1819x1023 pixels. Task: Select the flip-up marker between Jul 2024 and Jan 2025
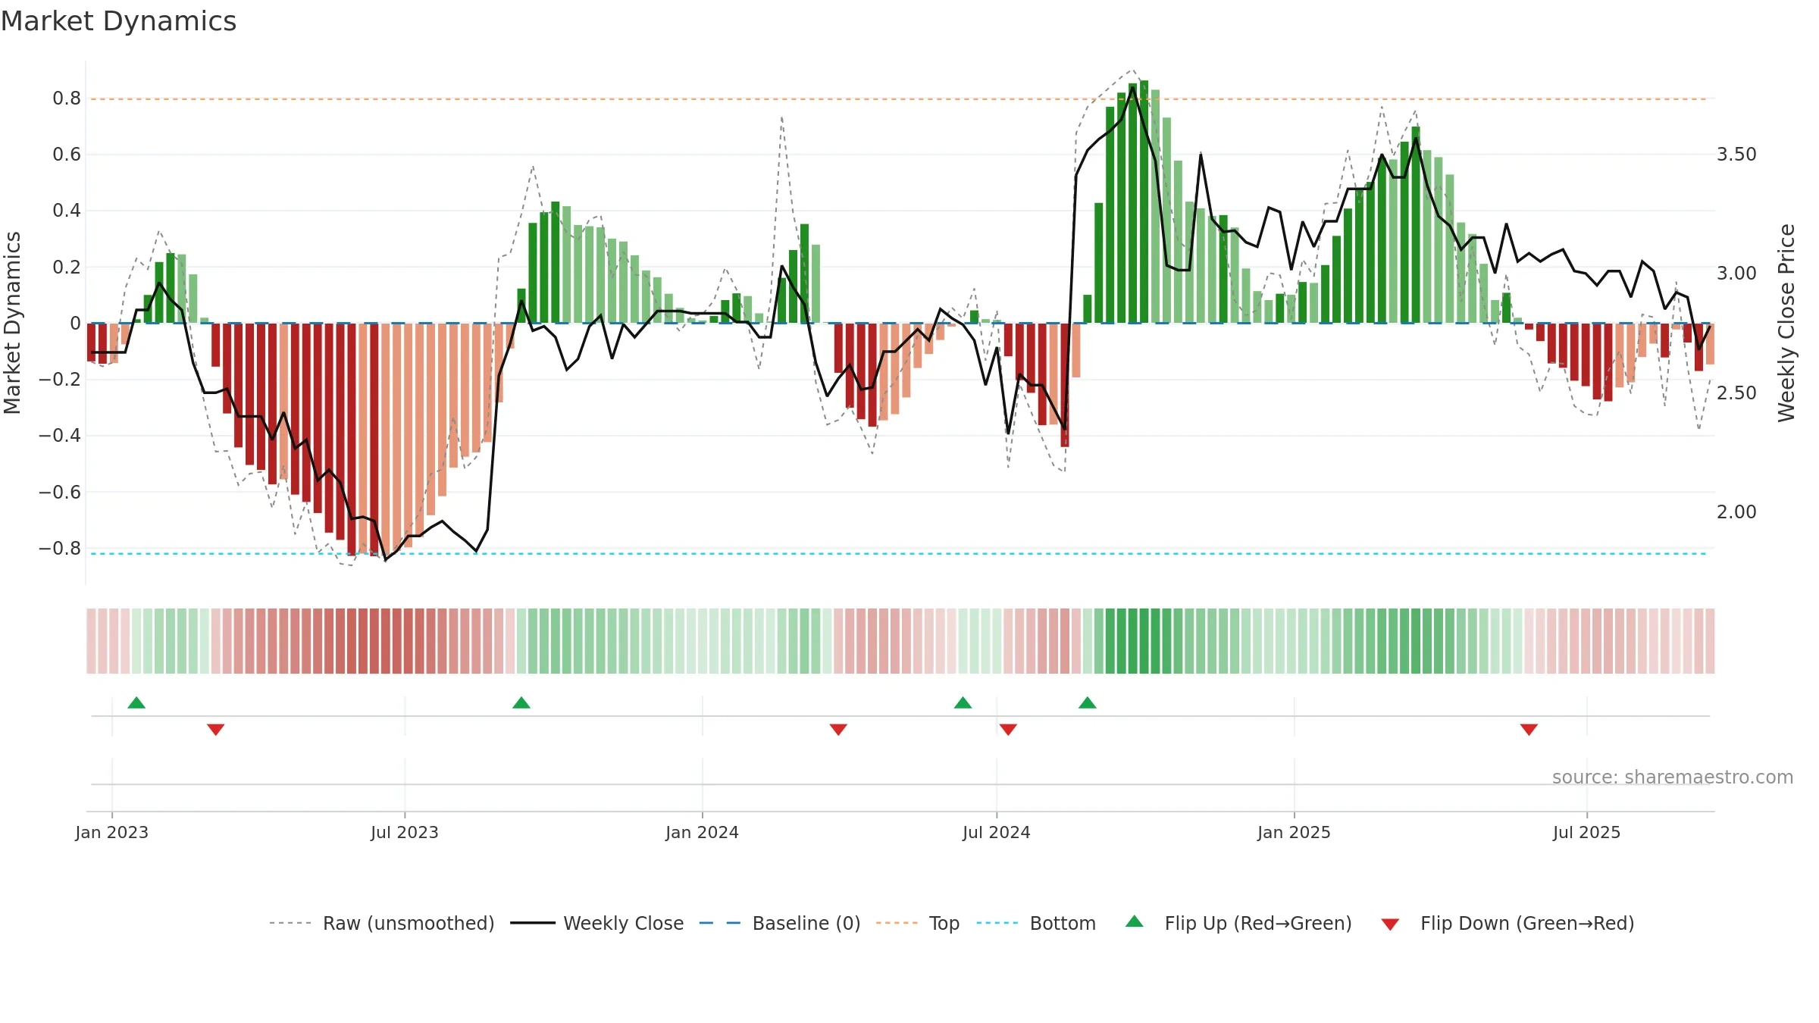click(x=1088, y=702)
